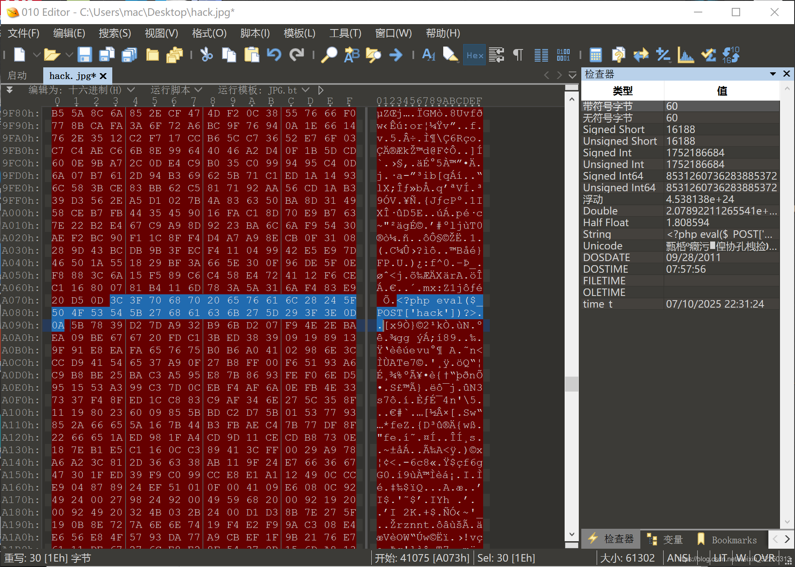Open Find with the magnifier icon
The image size is (795, 567).
329,54
